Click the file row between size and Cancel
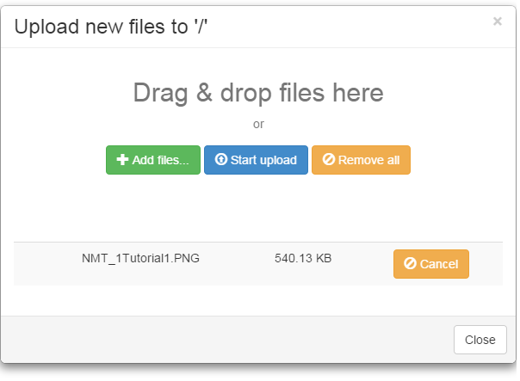Image resolution: width=520 pixels, height=381 pixels. 362,264
